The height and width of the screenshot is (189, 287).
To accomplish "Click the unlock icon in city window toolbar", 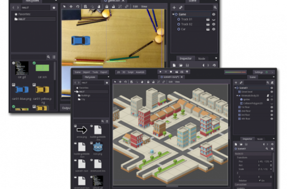I will point(154,82).
